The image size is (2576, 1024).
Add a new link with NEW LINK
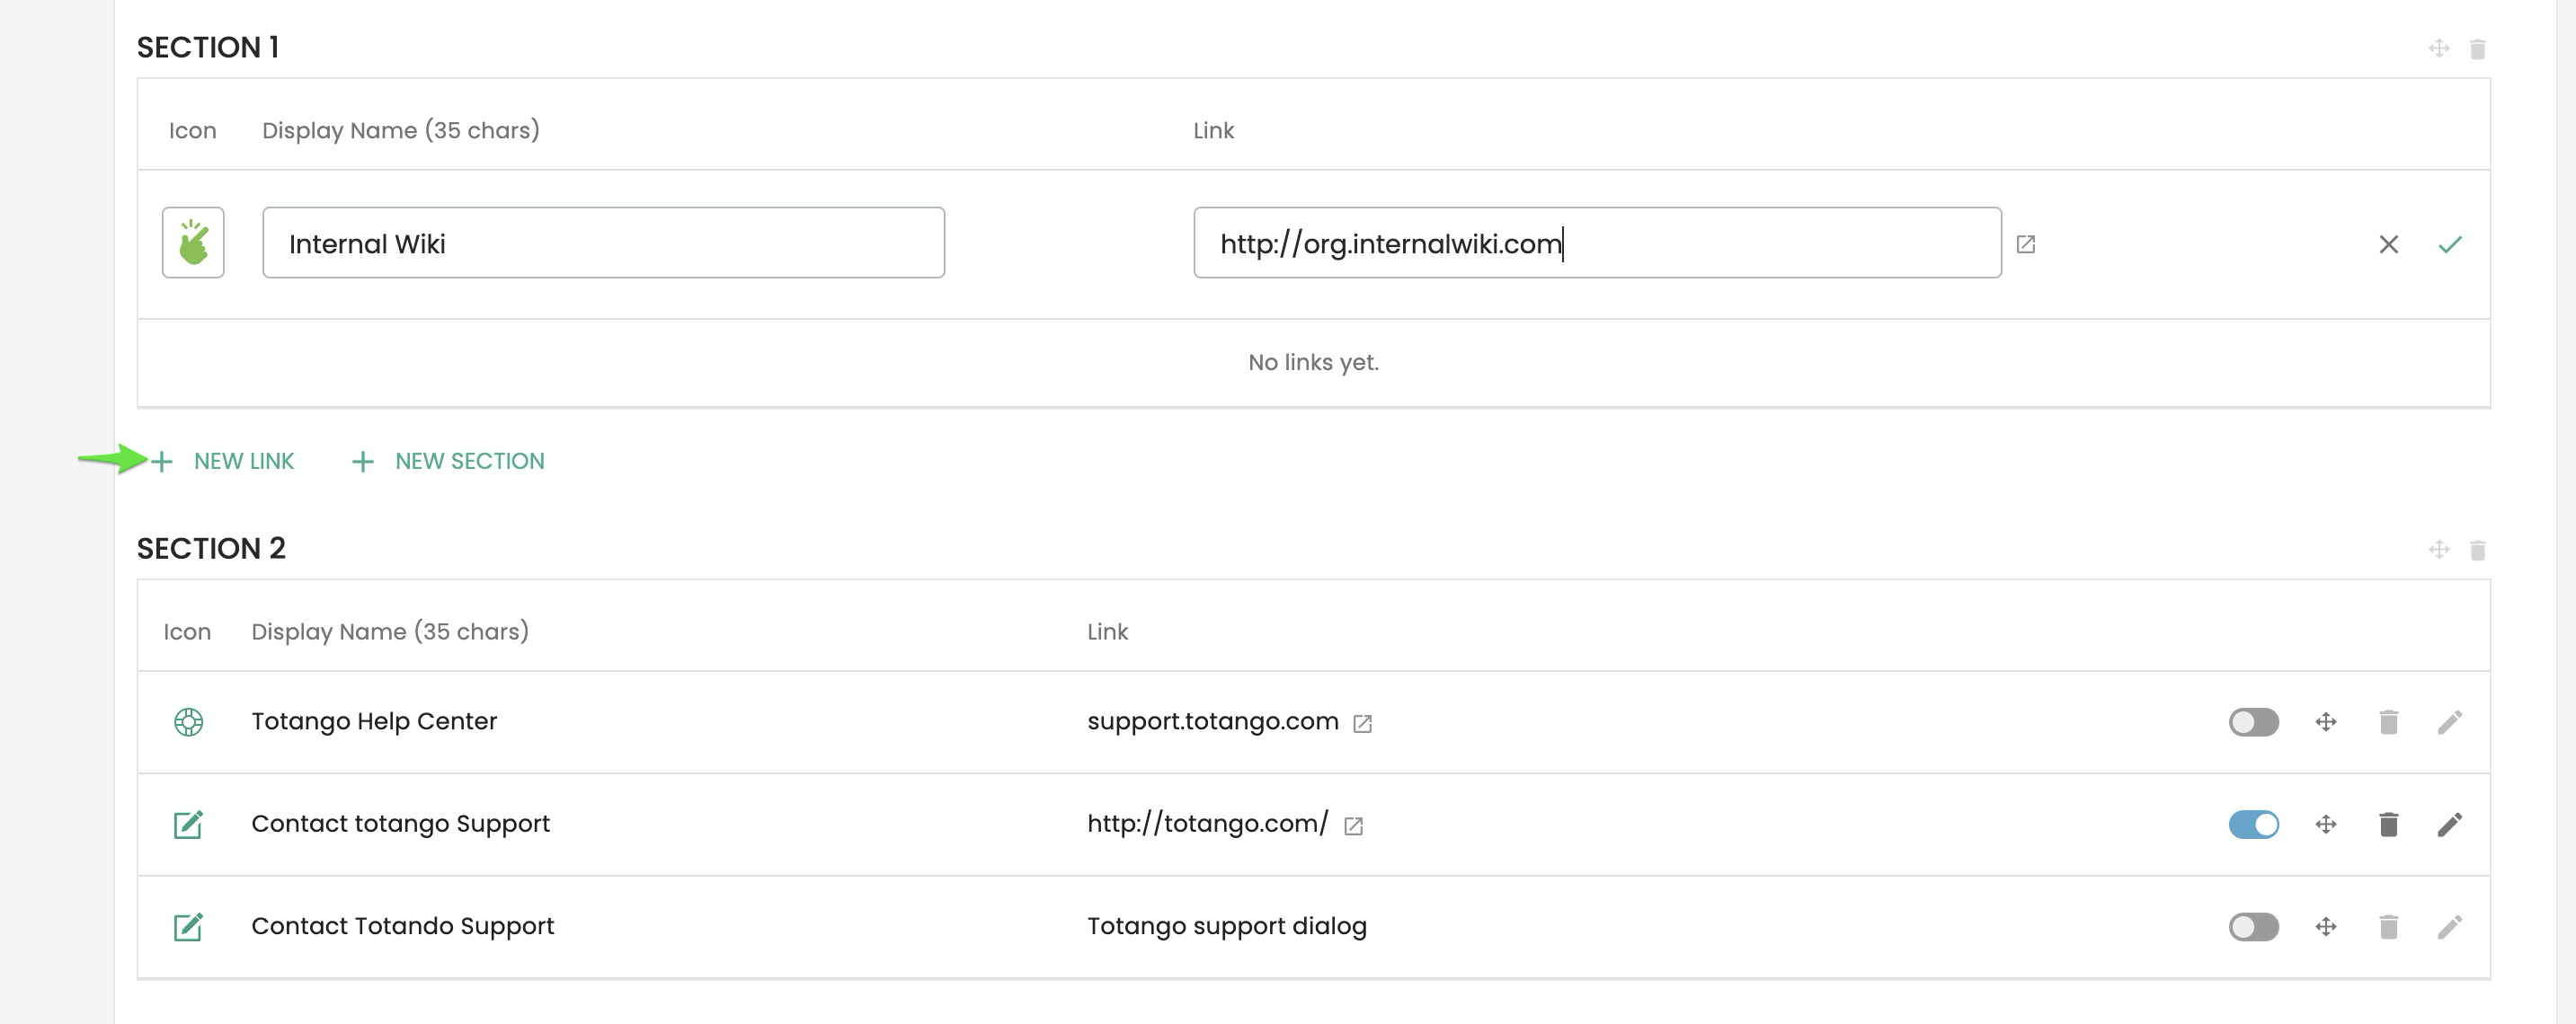(222, 461)
